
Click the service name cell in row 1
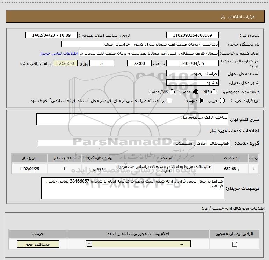point(165,169)
